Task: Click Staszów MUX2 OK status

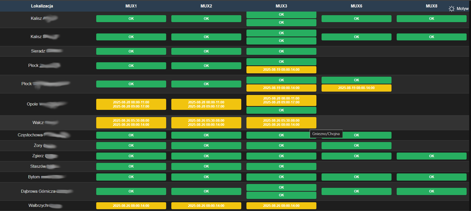Action: tap(206, 166)
